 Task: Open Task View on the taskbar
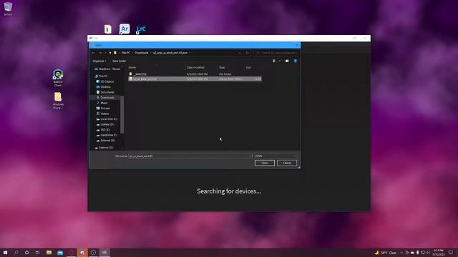(x=37, y=252)
